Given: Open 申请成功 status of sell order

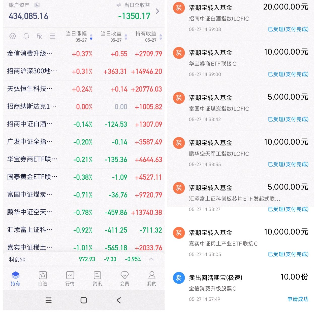Looking at the screenshot, I should [x=298, y=299].
